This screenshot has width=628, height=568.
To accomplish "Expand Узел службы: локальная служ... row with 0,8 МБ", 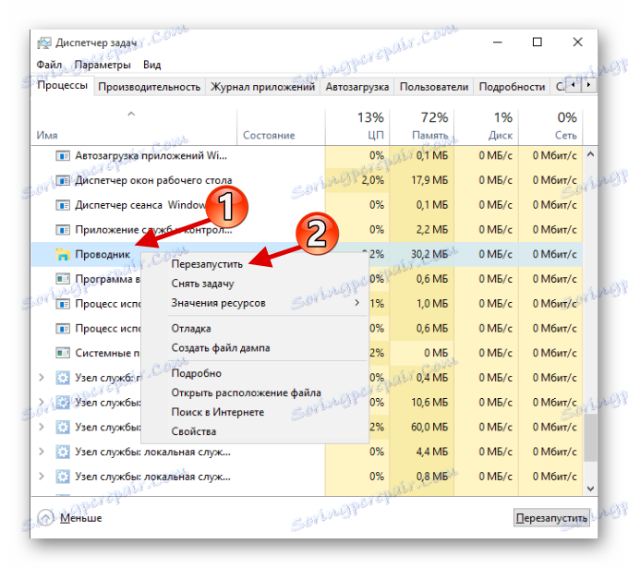I will point(42,477).
